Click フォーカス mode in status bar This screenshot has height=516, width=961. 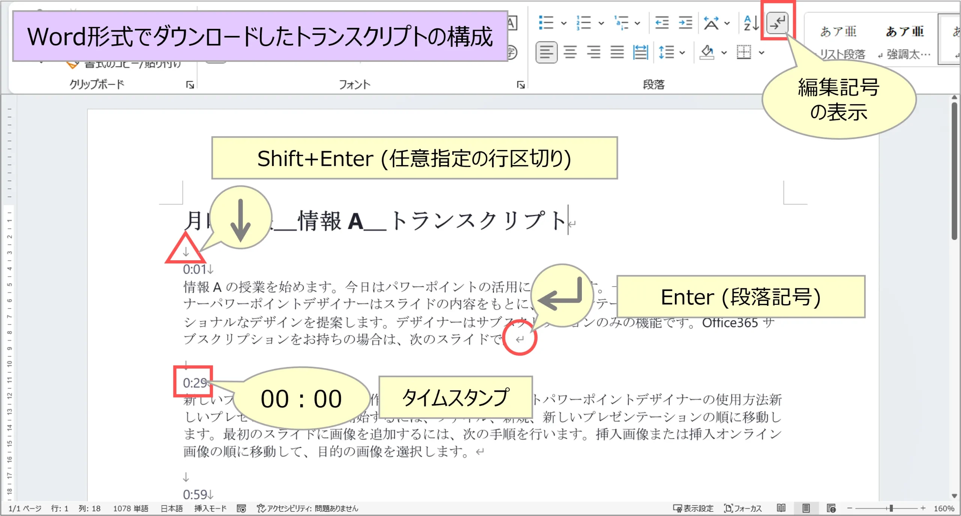tap(743, 508)
